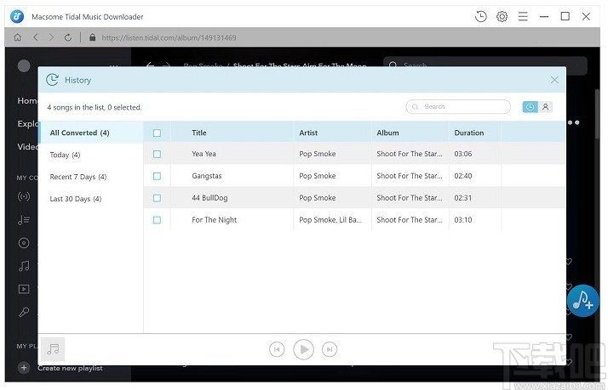The height and width of the screenshot is (390, 608).
Task: Open the Tidal sidebar albums disc icon
Action: coord(24,243)
